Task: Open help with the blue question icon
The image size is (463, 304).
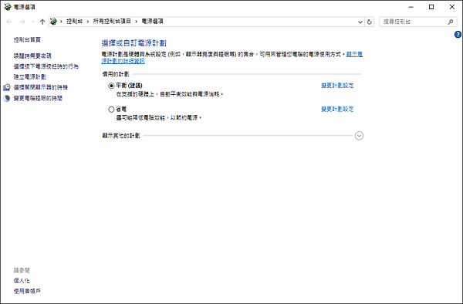Action: 458,35
